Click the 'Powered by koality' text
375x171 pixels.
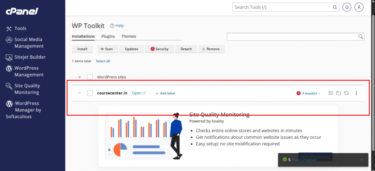pyautogui.click(x=207, y=121)
